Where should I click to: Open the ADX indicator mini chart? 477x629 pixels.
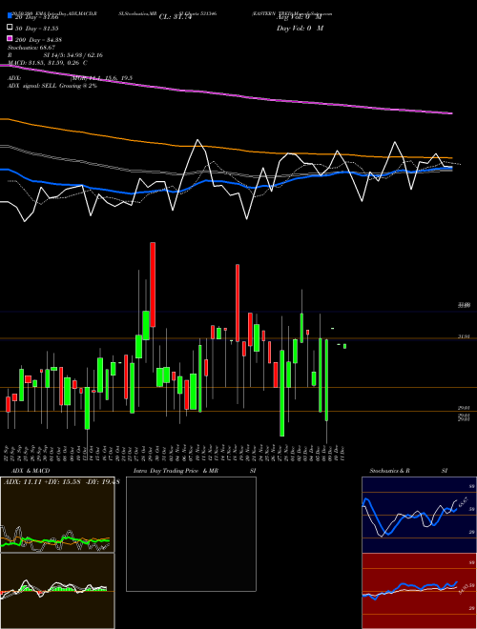[57, 515]
